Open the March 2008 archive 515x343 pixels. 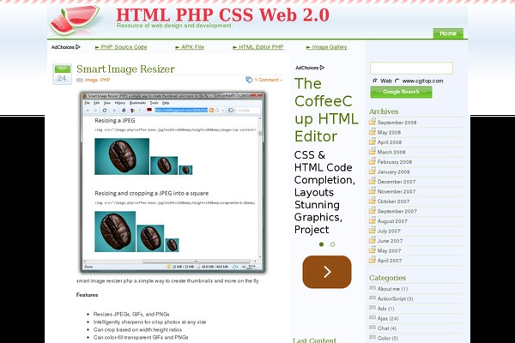click(391, 152)
